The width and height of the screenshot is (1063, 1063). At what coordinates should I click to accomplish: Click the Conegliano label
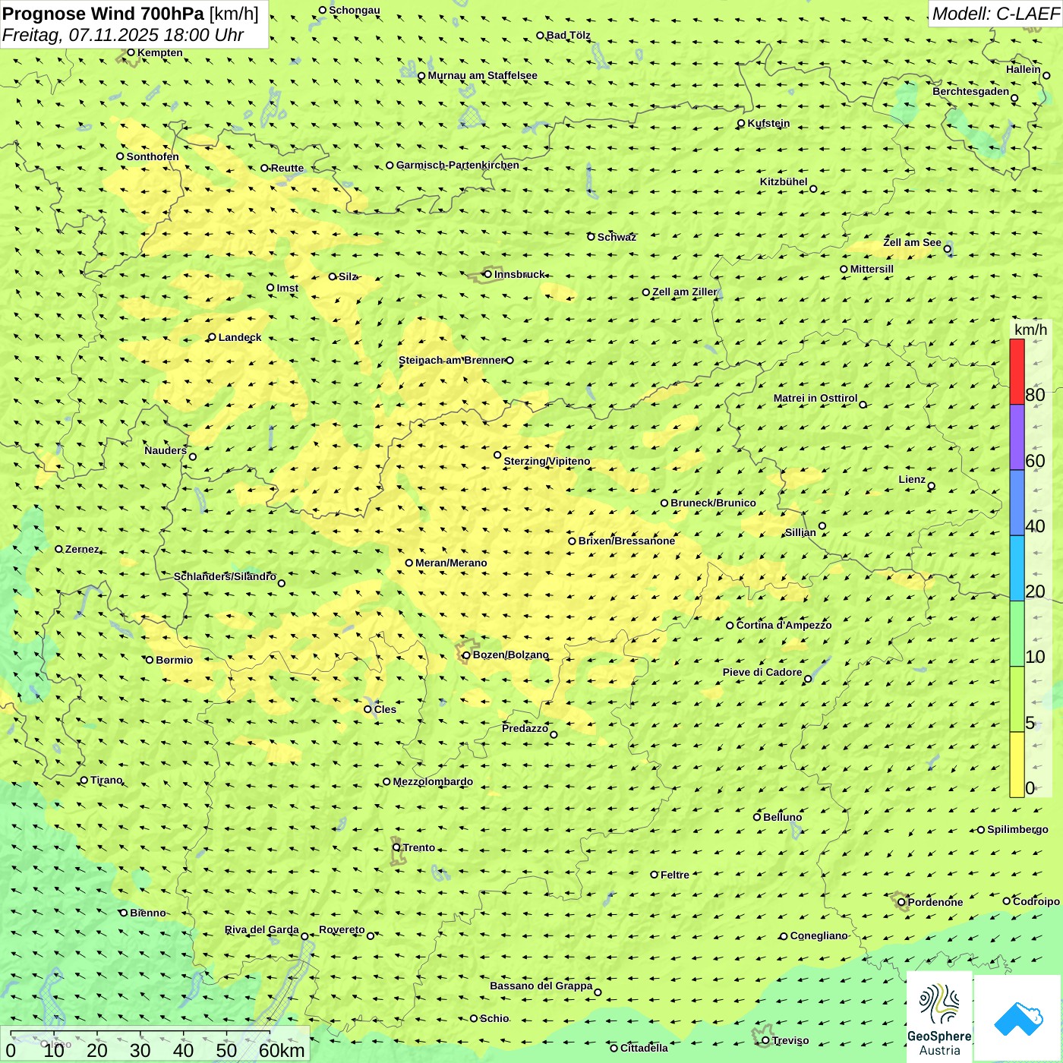pos(819,935)
